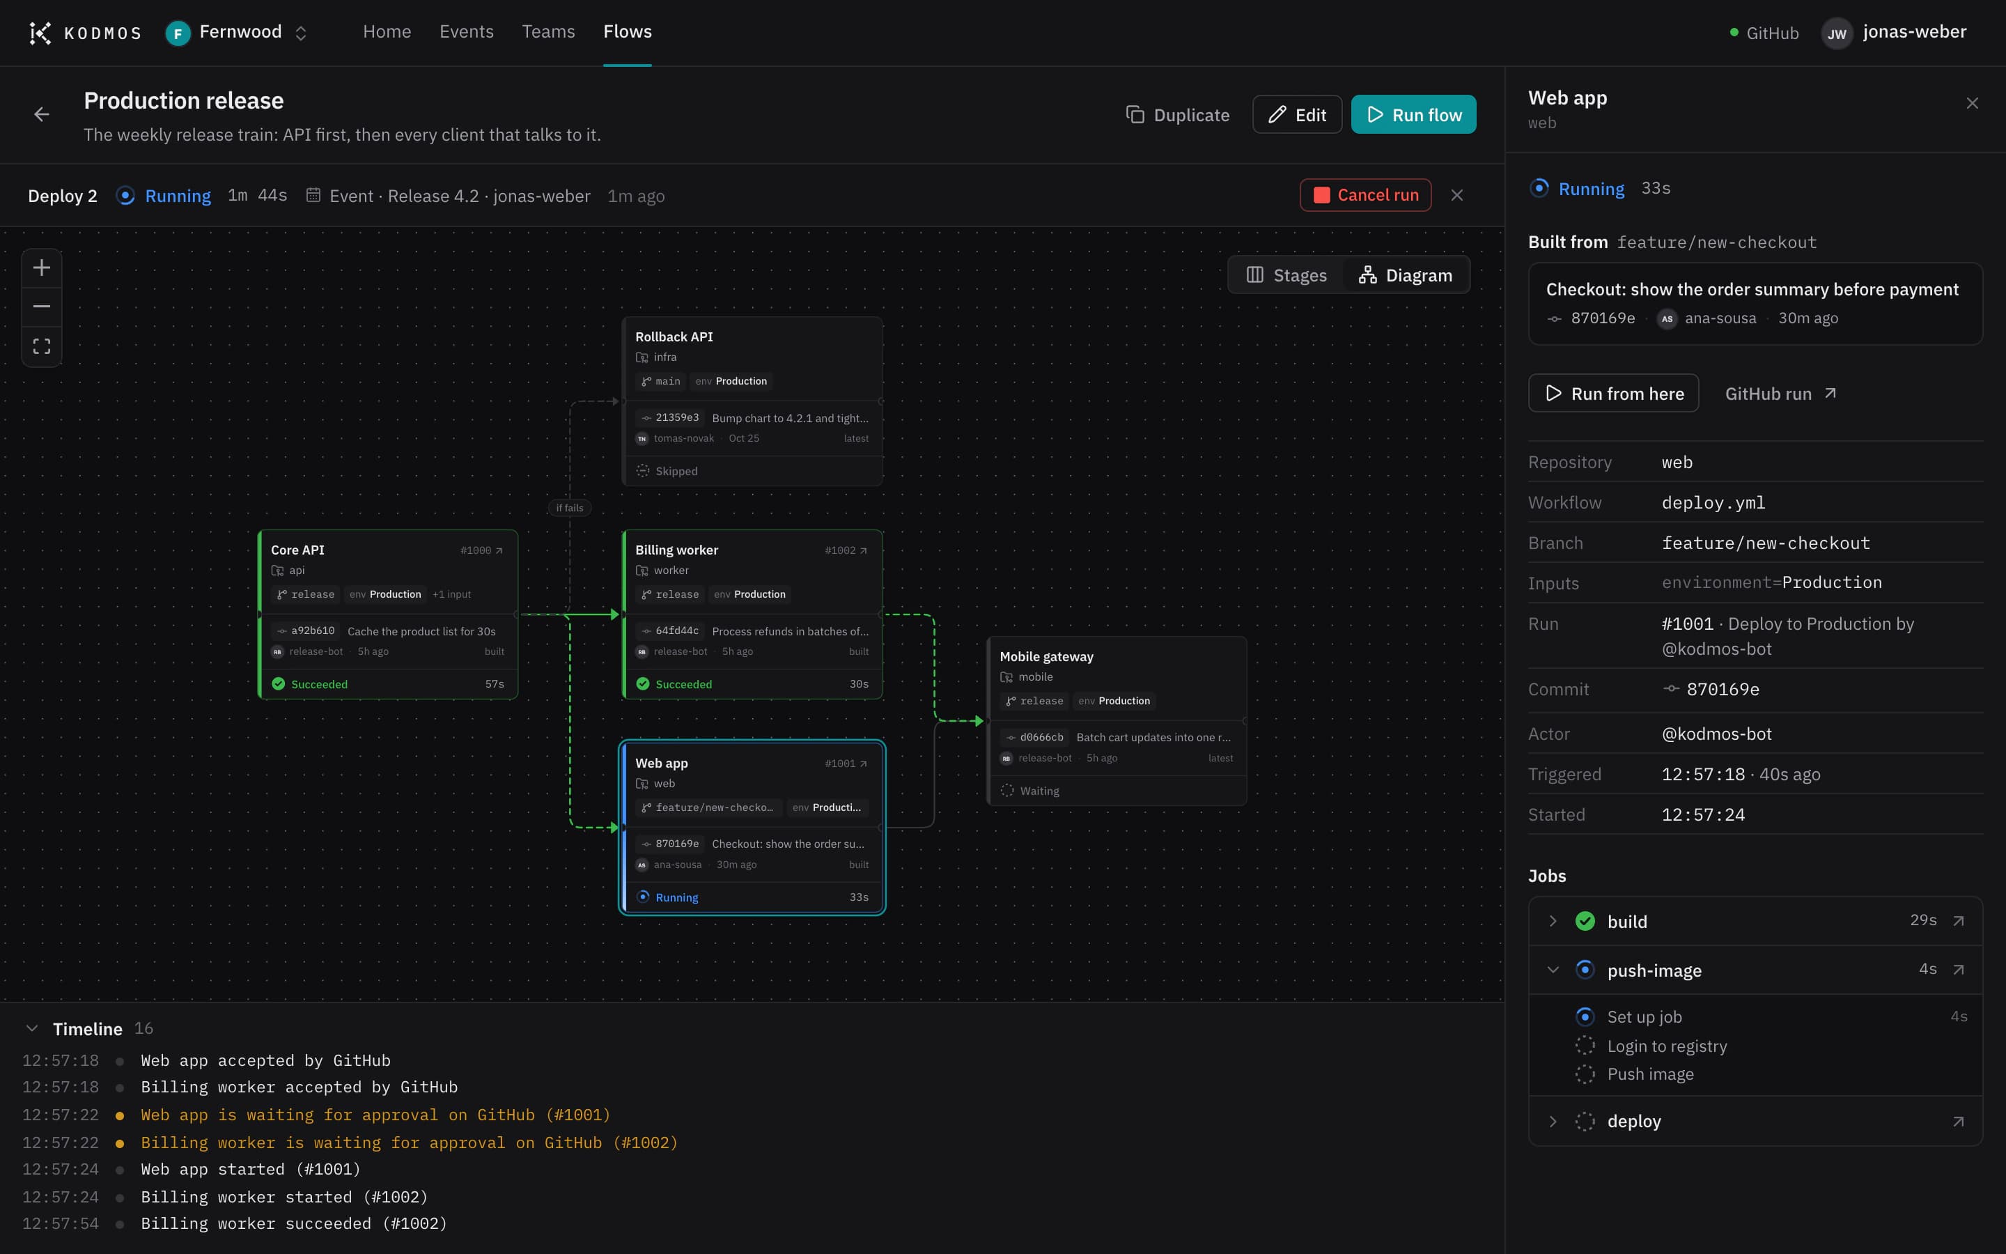Click the Edit flow button
Screen dimensions: 2006x1254
(1296, 114)
